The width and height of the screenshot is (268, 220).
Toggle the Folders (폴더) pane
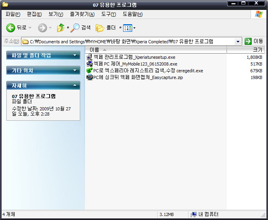point(100,28)
